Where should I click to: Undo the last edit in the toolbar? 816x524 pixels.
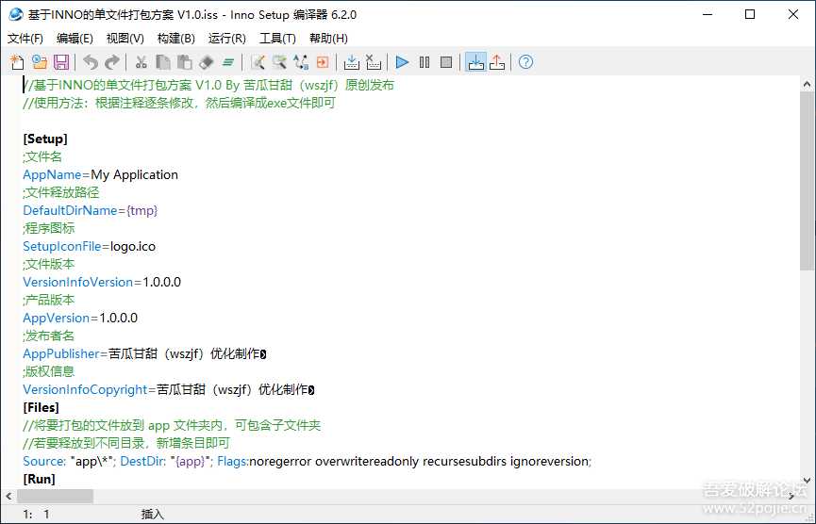pyautogui.click(x=90, y=62)
